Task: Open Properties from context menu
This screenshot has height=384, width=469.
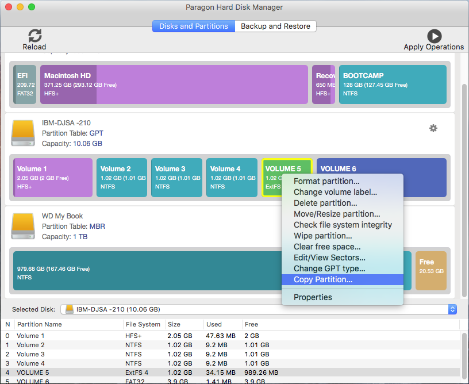Action: coord(343,297)
